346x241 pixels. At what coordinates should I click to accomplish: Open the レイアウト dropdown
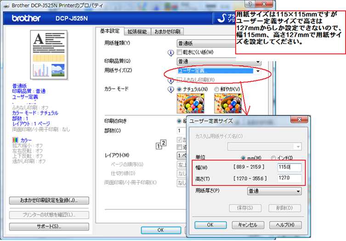(x=182, y=156)
